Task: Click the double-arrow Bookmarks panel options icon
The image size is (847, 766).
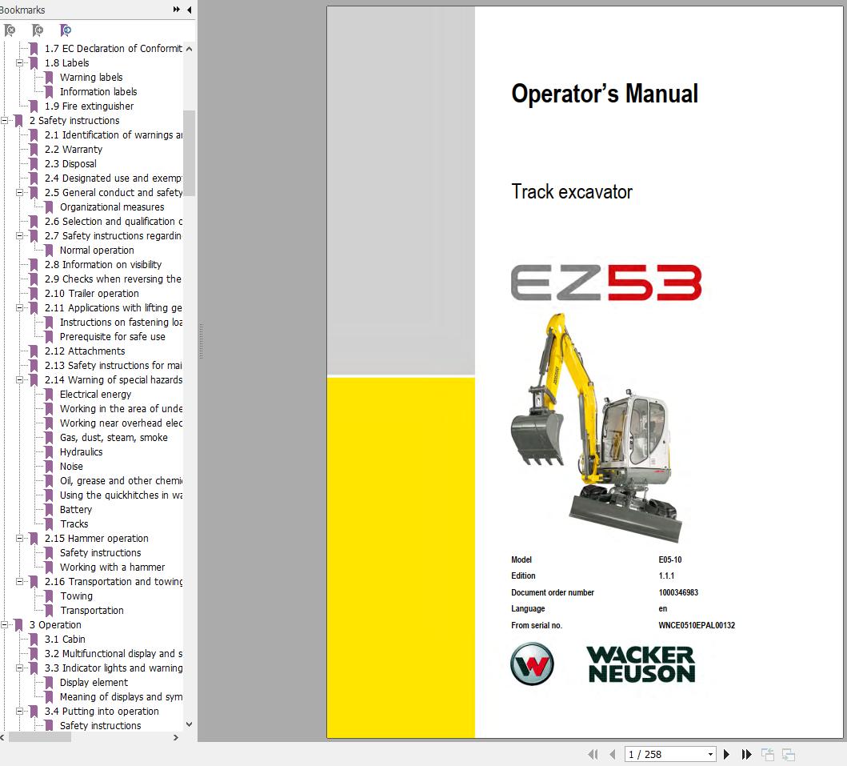Action: [x=177, y=9]
